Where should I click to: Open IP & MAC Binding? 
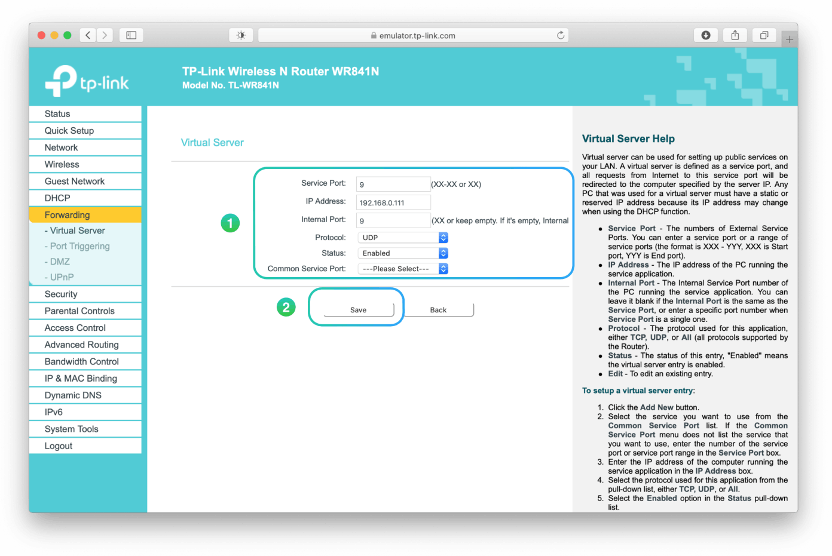pyautogui.click(x=85, y=379)
